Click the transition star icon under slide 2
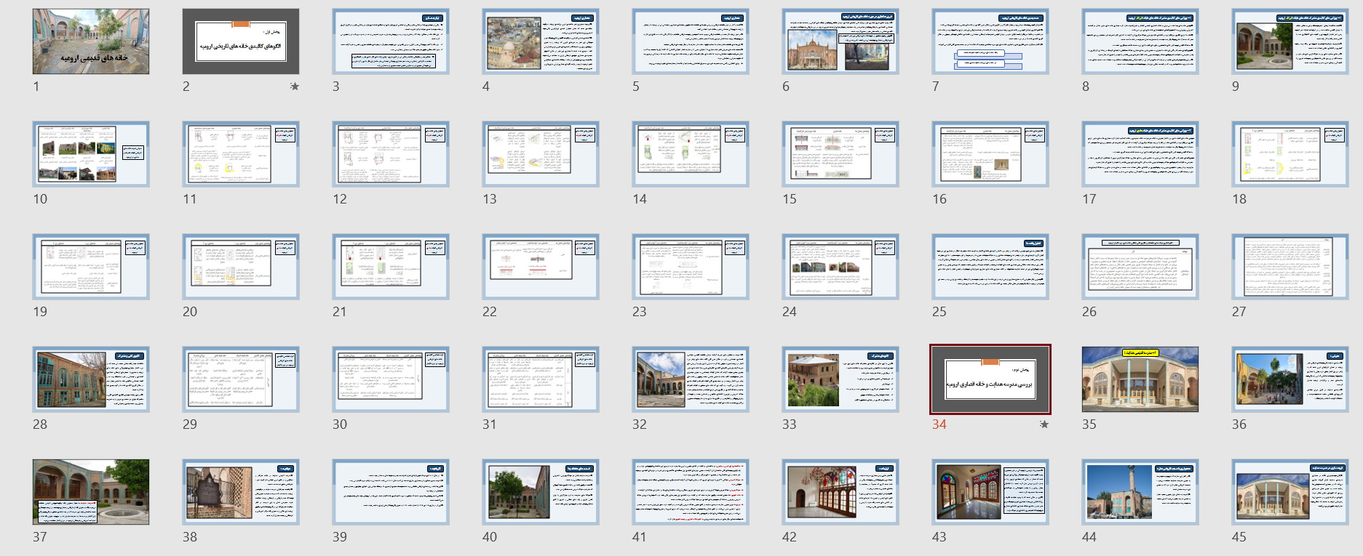 pyautogui.click(x=294, y=86)
